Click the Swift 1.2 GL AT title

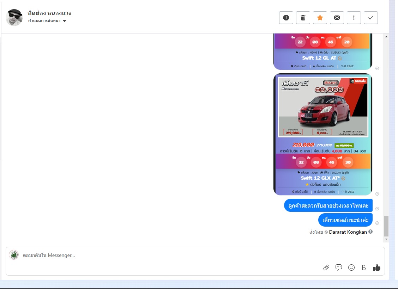pos(319,58)
